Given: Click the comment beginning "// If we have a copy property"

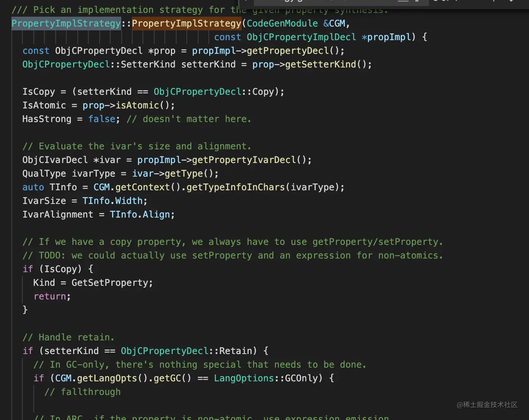Looking at the screenshot, I should tap(233, 242).
